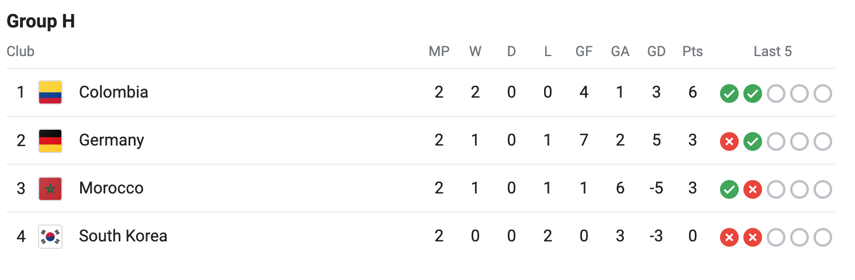Click the GD column header
855x280 pixels.
point(656,51)
